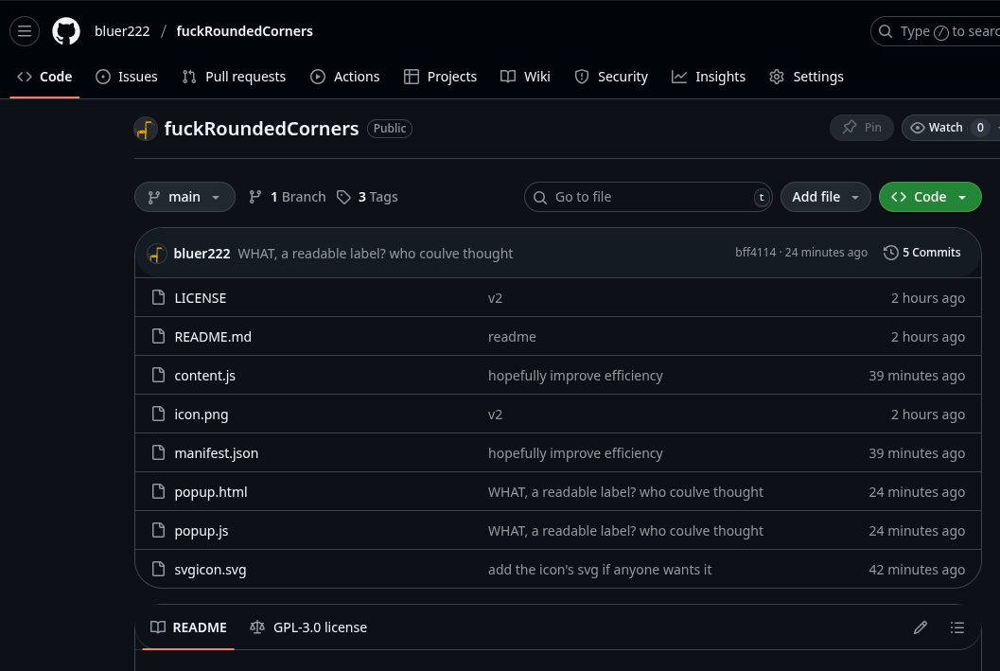
Task: Click the file icon beside svgicon.svg
Action: tap(158, 569)
